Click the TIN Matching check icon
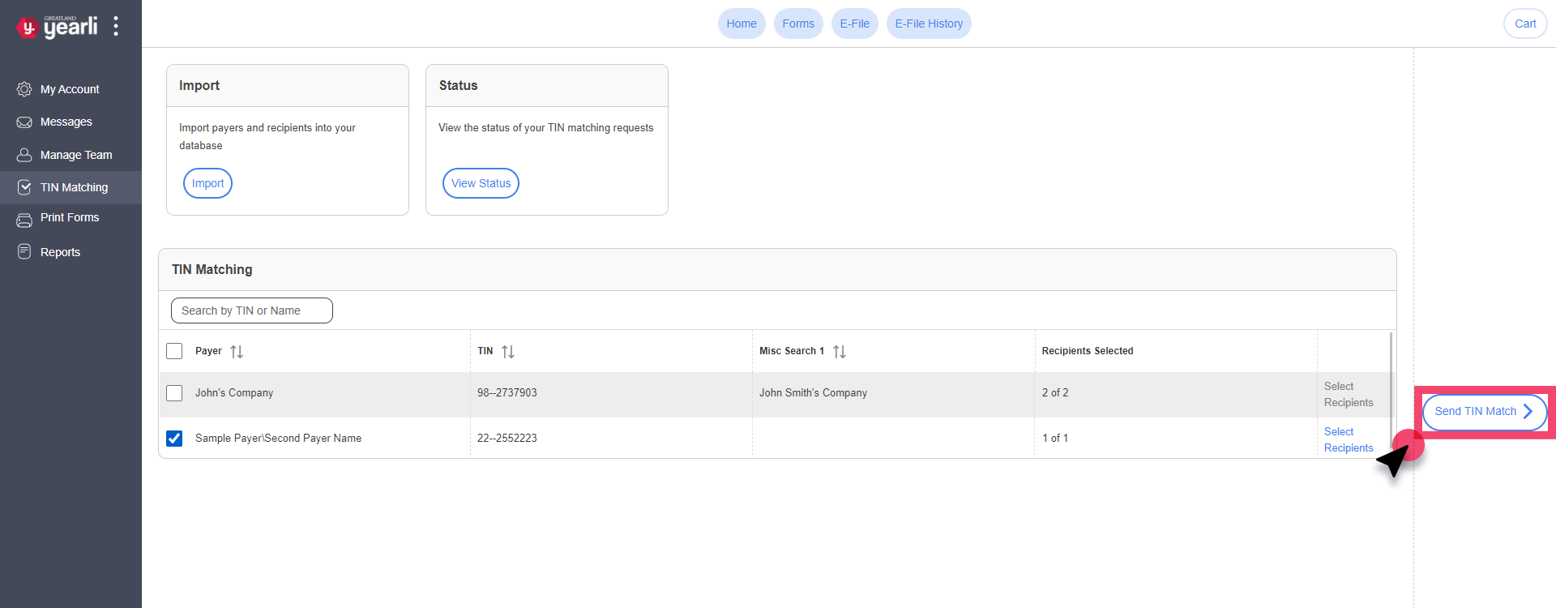Image resolution: width=1556 pixels, height=608 pixels. click(24, 187)
